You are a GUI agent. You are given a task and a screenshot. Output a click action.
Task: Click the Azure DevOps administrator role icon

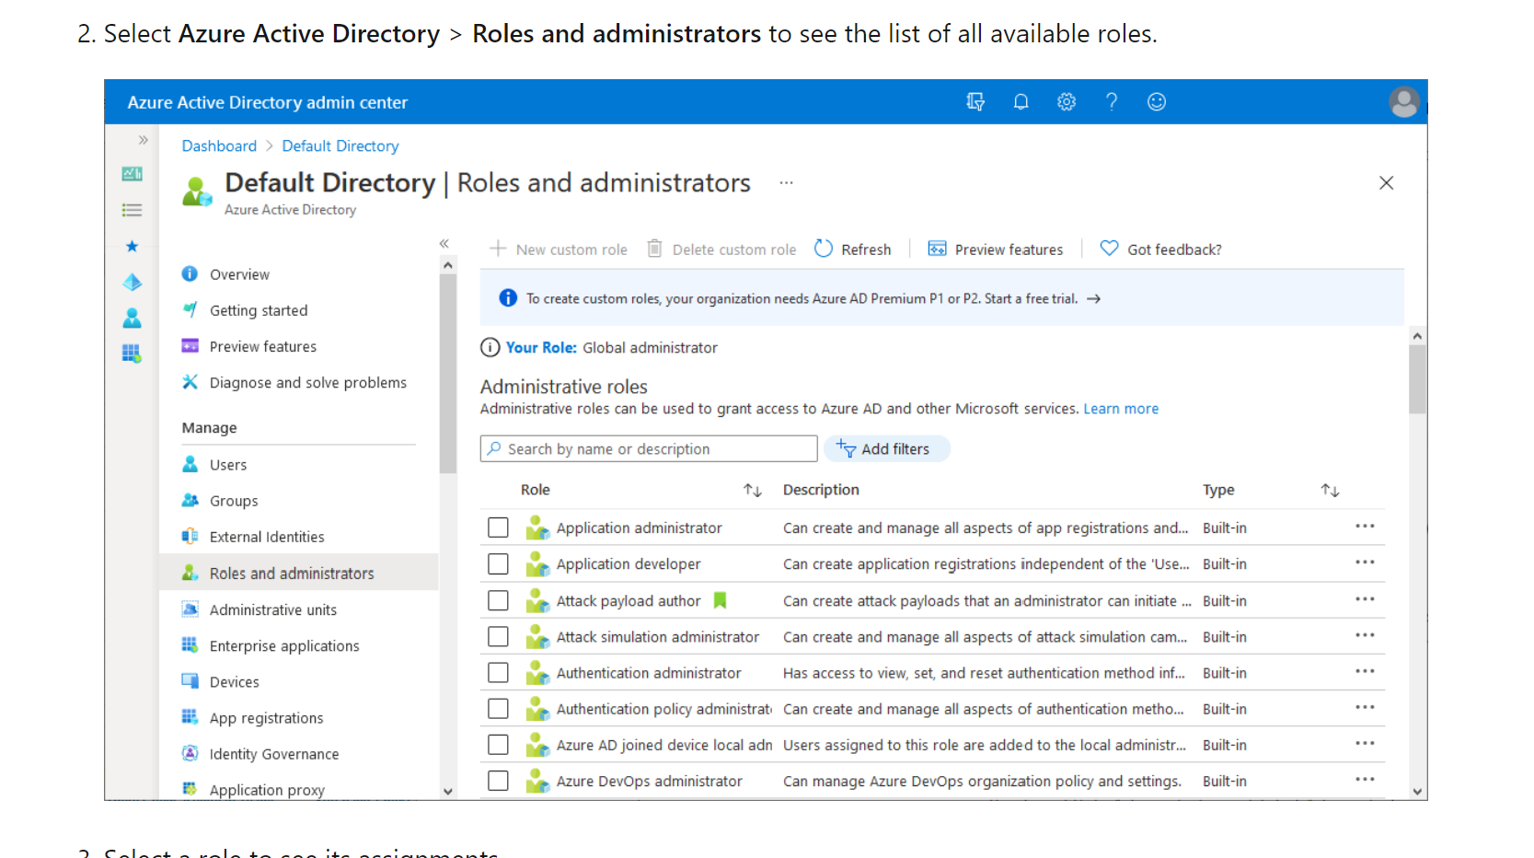point(537,781)
